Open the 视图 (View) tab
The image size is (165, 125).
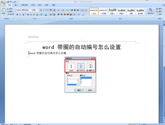(53, 5)
